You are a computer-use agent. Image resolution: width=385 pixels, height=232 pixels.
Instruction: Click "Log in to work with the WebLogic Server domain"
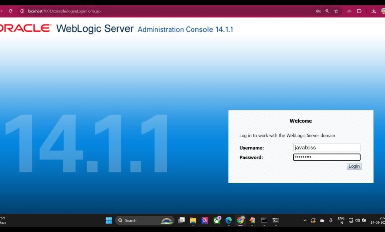(287, 136)
